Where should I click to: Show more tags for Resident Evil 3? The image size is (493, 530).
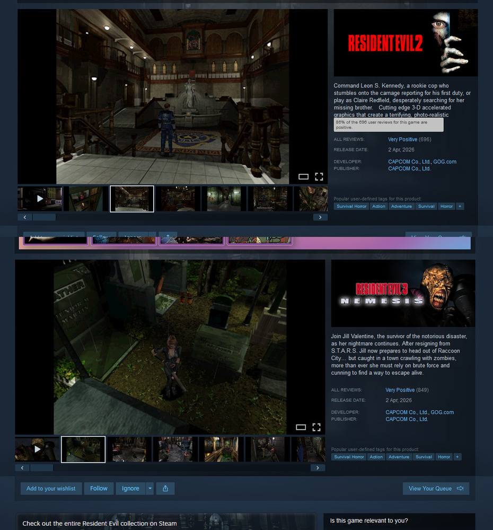pyautogui.click(x=457, y=457)
